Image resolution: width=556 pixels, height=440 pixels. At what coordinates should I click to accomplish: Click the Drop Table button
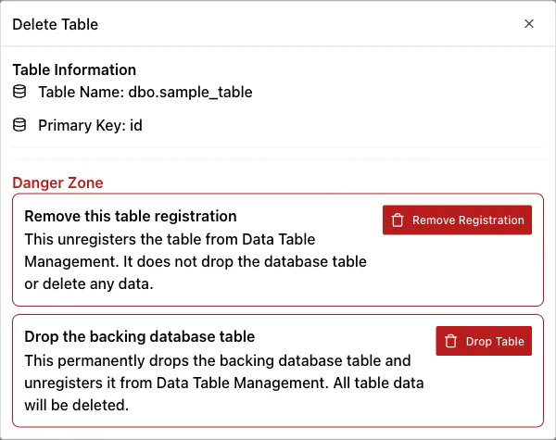coord(484,341)
